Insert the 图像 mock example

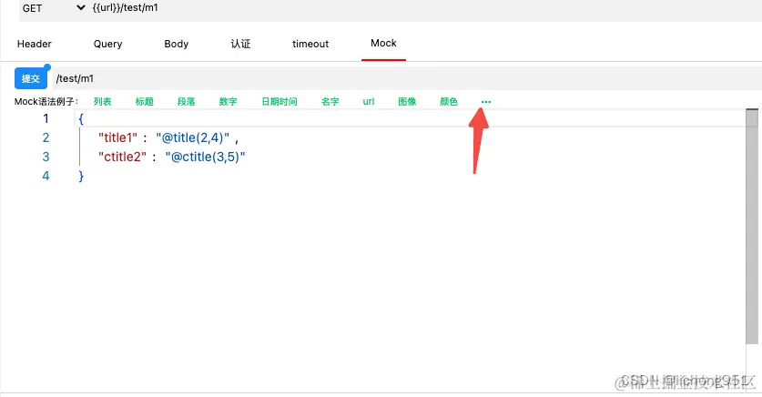[407, 102]
